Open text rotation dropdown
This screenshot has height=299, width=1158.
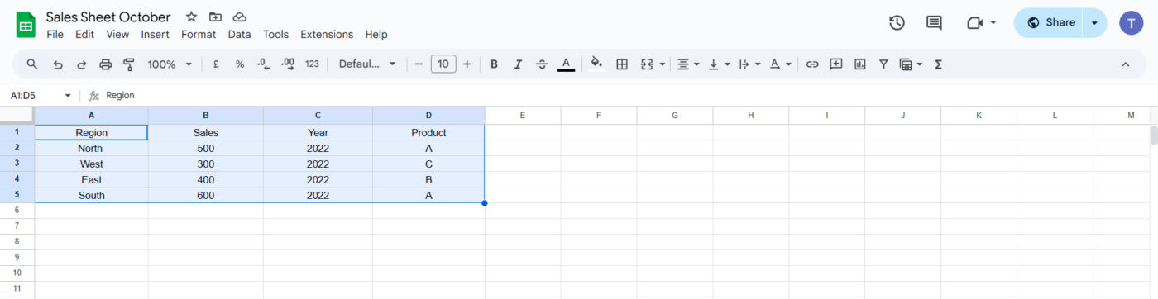(x=780, y=64)
